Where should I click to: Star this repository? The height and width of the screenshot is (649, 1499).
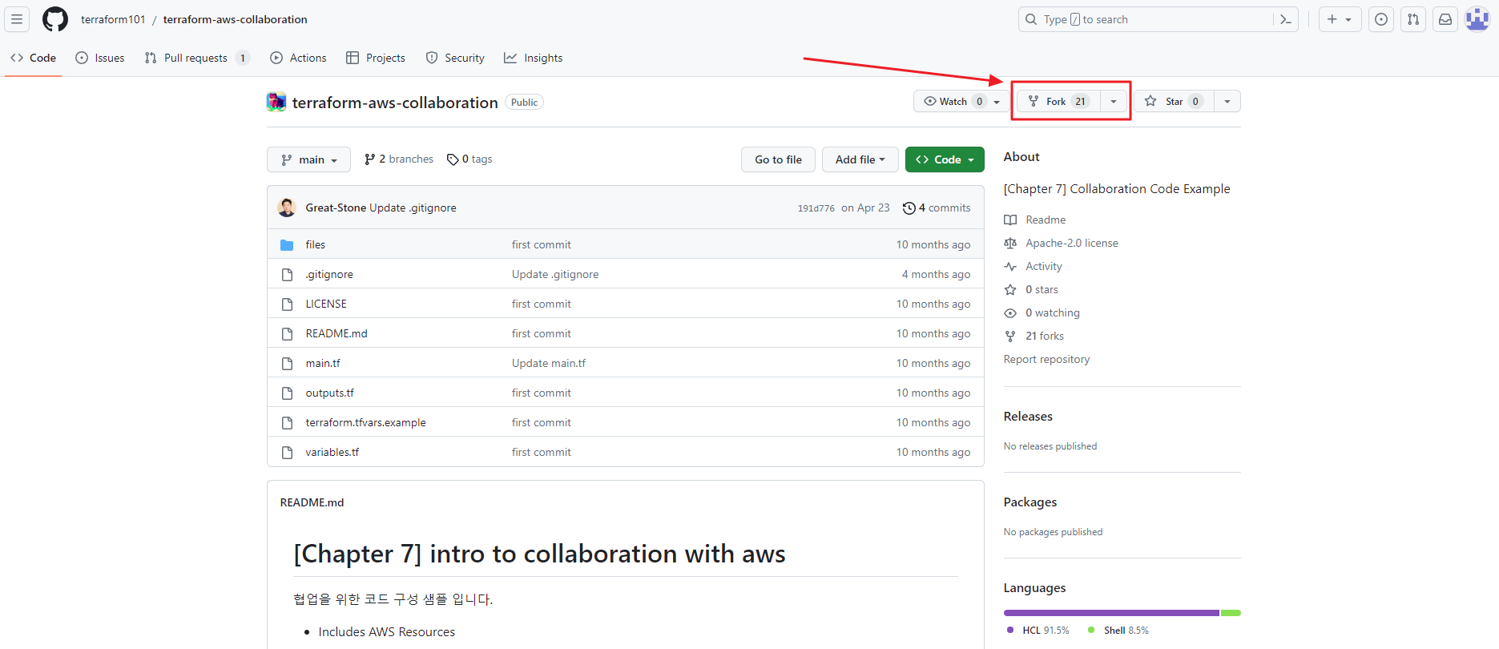(1174, 101)
